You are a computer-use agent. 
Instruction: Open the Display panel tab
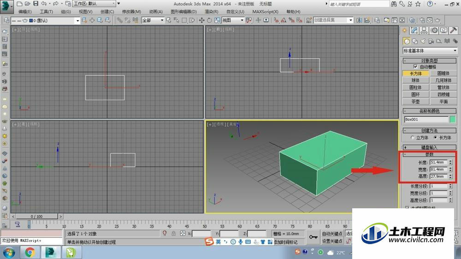click(x=443, y=30)
